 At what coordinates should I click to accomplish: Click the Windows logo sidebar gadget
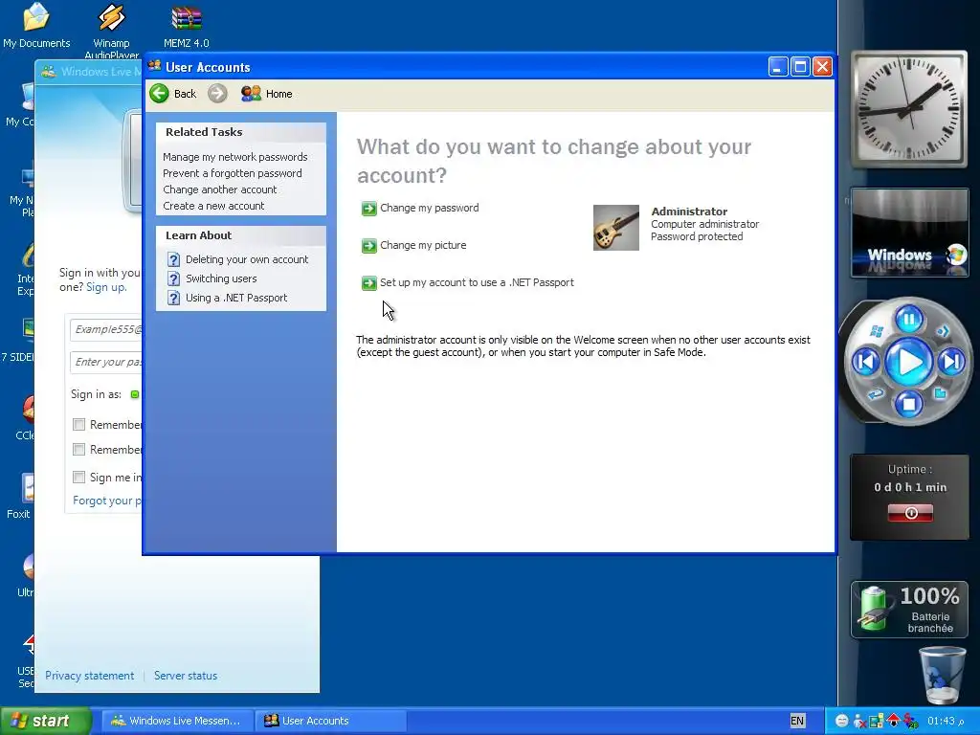[x=909, y=234]
